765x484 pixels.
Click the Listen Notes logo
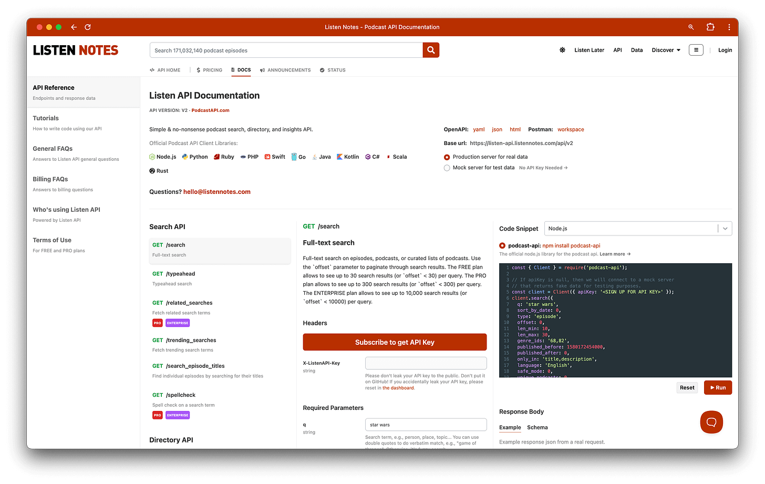point(76,50)
